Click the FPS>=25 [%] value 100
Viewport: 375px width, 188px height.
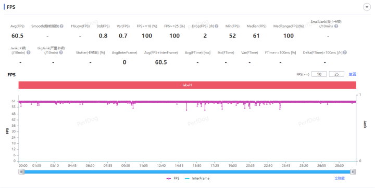coord(174,36)
